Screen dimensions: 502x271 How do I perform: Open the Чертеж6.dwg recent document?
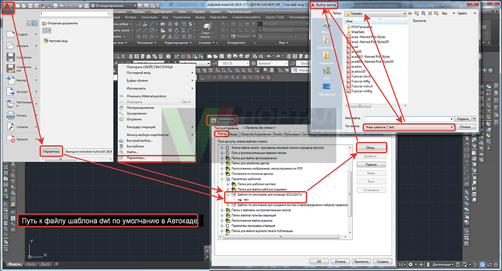pos(55,41)
